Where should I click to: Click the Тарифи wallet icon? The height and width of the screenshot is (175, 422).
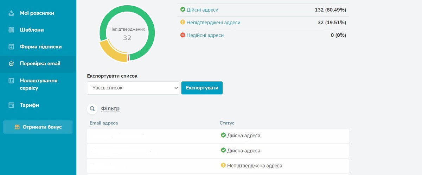[x=11, y=105]
